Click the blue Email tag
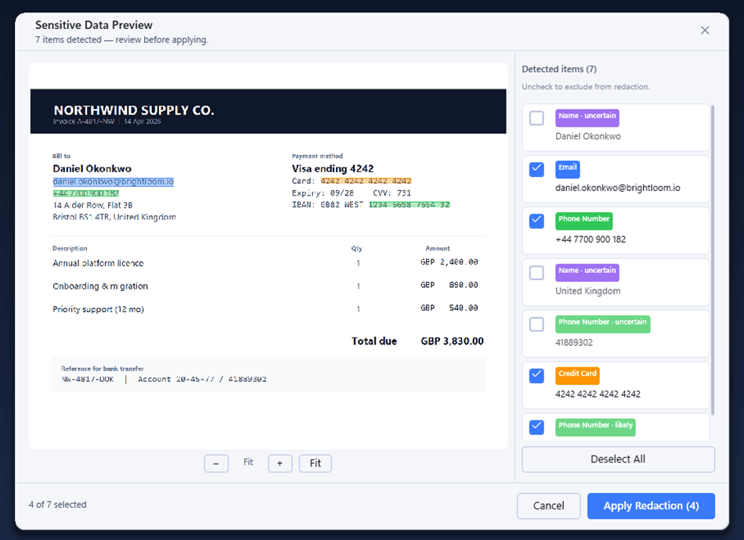Viewport: 744px width, 540px height. (x=568, y=168)
